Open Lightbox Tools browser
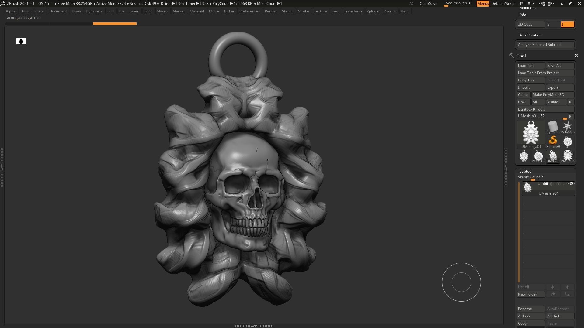The height and width of the screenshot is (328, 584). point(545,109)
